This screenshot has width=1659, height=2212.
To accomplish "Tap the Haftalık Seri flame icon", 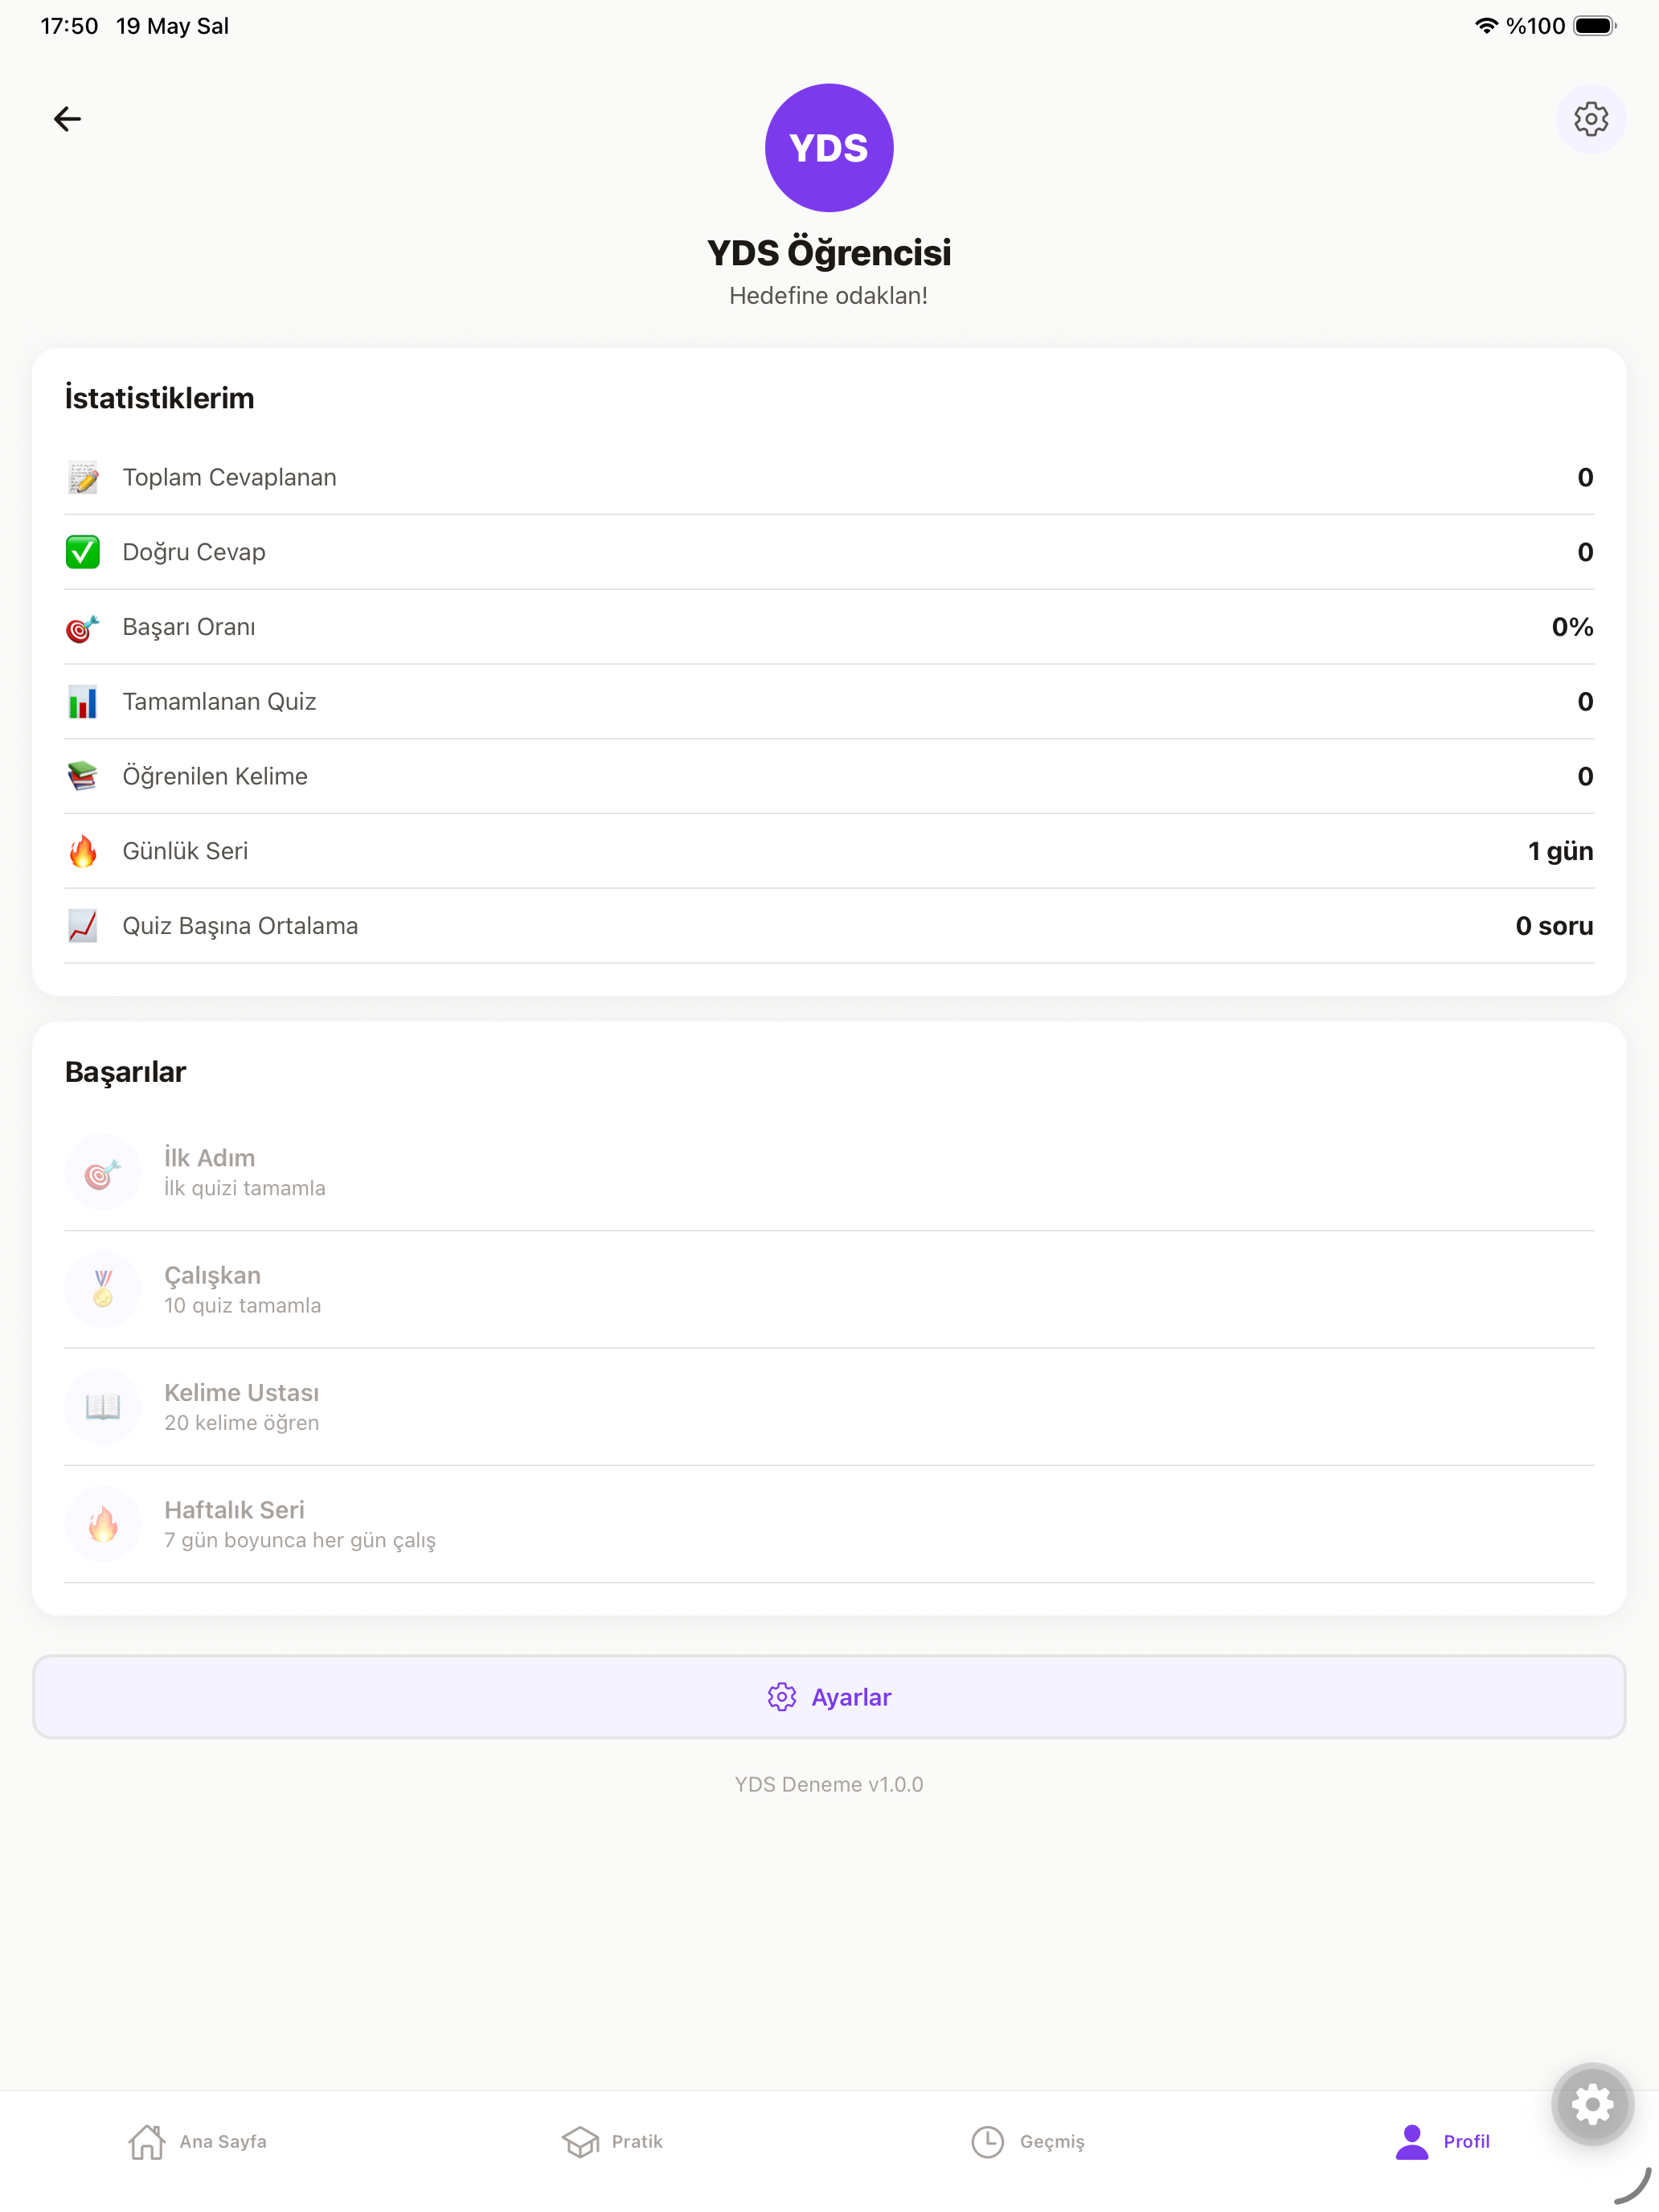I will [103, 1524].
